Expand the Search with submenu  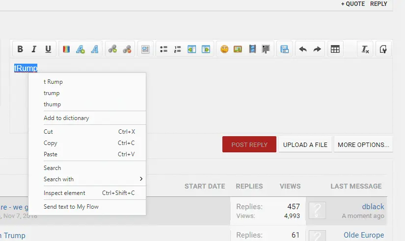(x=87, y=179)
